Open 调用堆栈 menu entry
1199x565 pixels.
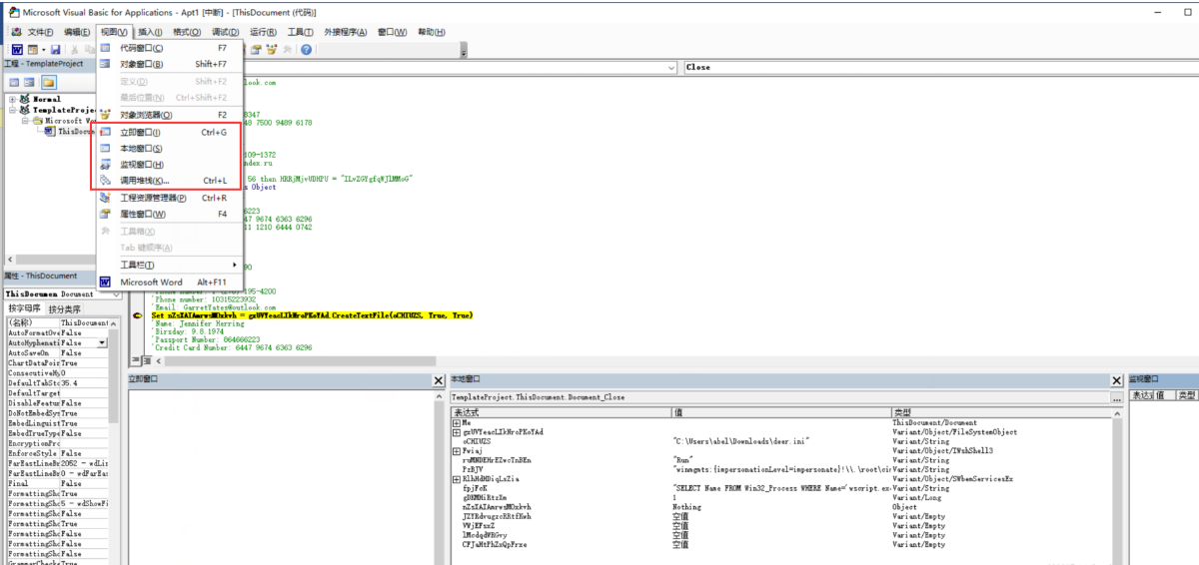(169, 181)
